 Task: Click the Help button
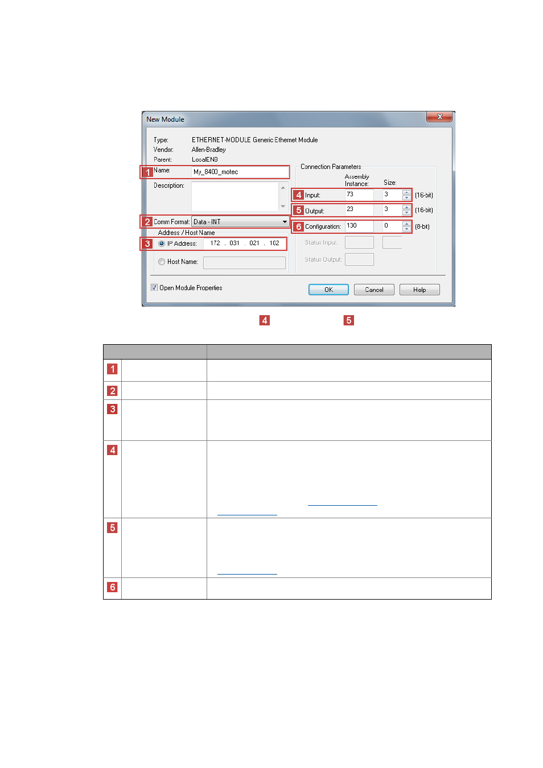(419, 290)
